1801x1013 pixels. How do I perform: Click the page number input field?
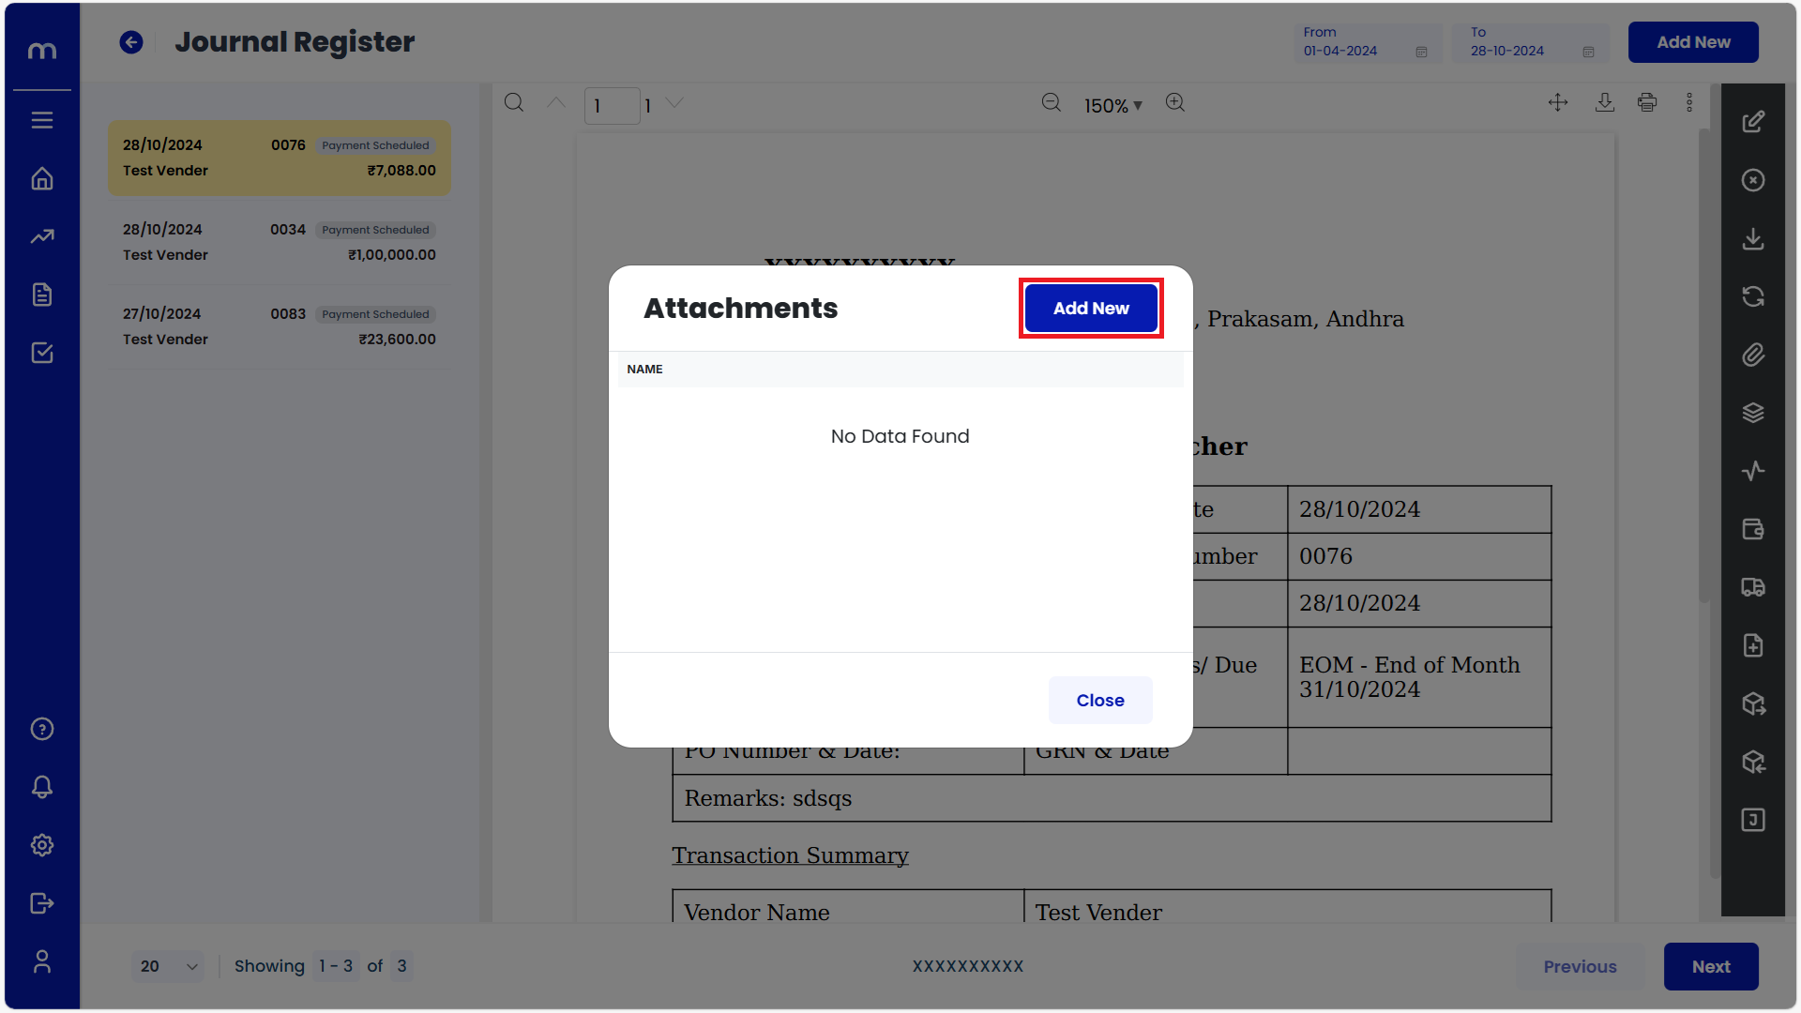coord(611,106)
